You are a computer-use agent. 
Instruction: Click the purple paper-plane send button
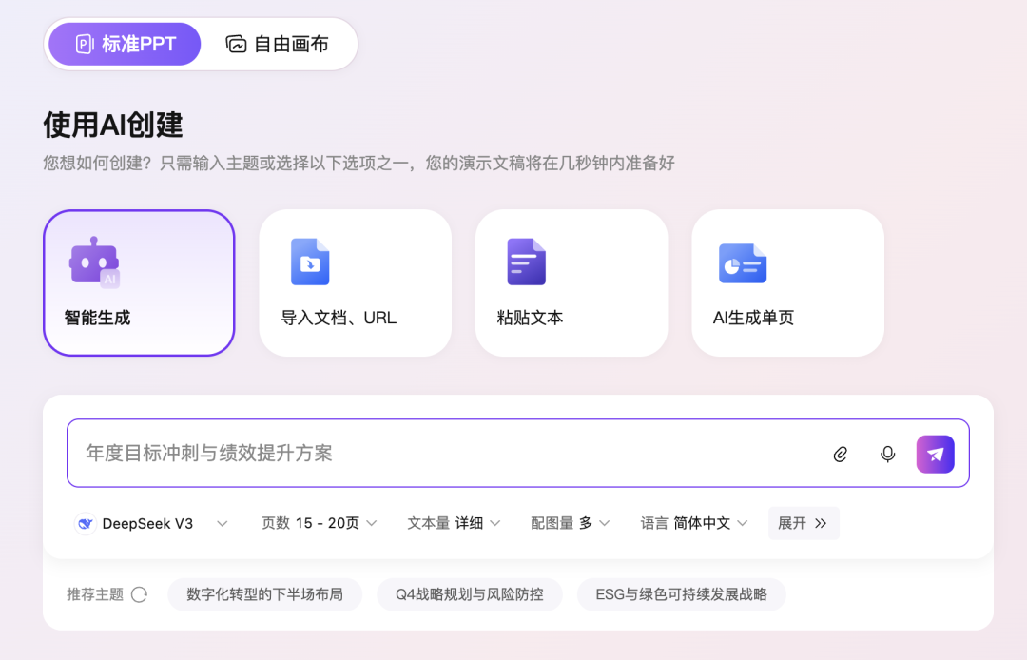point(935,455)
